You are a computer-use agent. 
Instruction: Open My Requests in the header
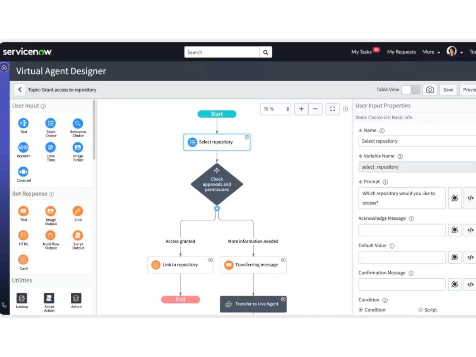tap(401, 52)
